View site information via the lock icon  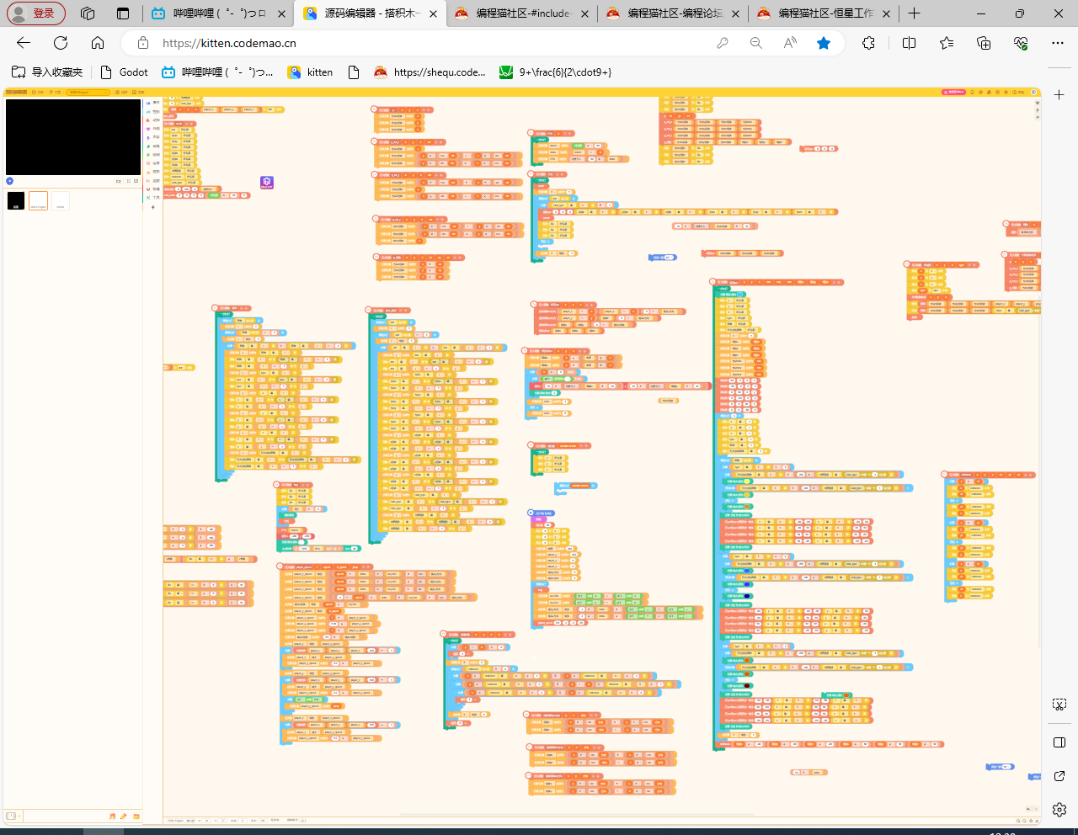point(143,43)
